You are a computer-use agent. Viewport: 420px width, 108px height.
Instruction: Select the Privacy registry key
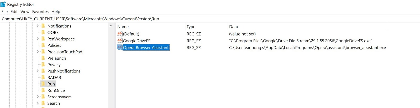[x=54, y=65]
